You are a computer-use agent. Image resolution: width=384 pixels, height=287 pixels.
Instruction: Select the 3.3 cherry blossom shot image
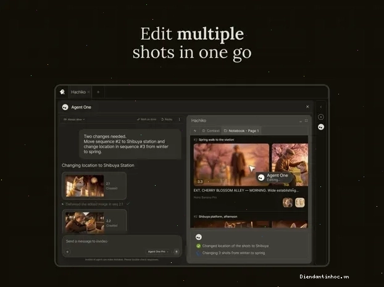click(231, 165)
